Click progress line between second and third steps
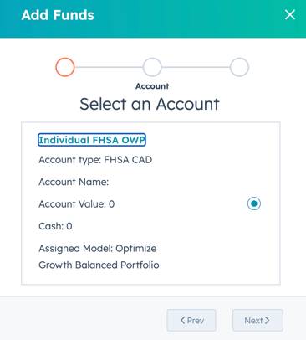306x340 pixels. 196,67
